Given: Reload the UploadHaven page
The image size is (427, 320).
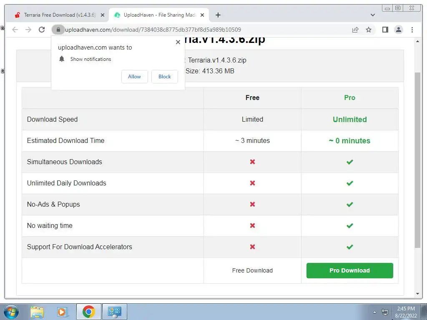Looking at the screenshot, I should (x=42, y=30).
